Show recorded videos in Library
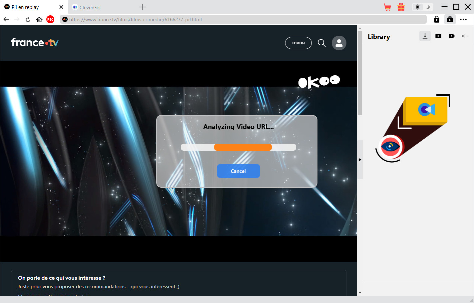The height and width of the screenshot is (303, 474). click(x=452, y=36)
